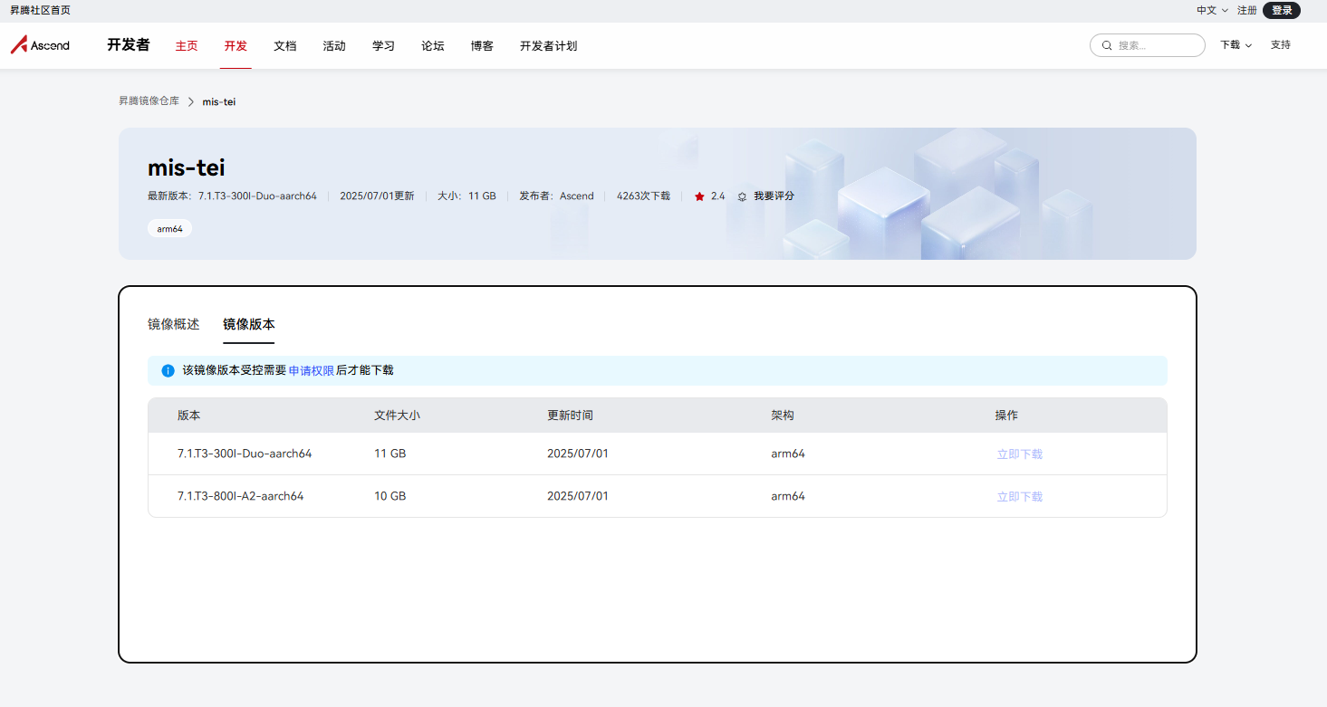Click arm64 cell in 300I-Duo row
Image resolution: width=1327 pixels, height=707 pixels.
click(788, 454)
